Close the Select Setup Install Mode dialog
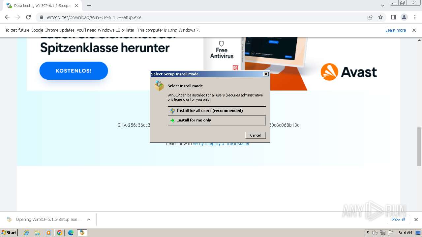 pyautogui.click(x=266, y=74)
